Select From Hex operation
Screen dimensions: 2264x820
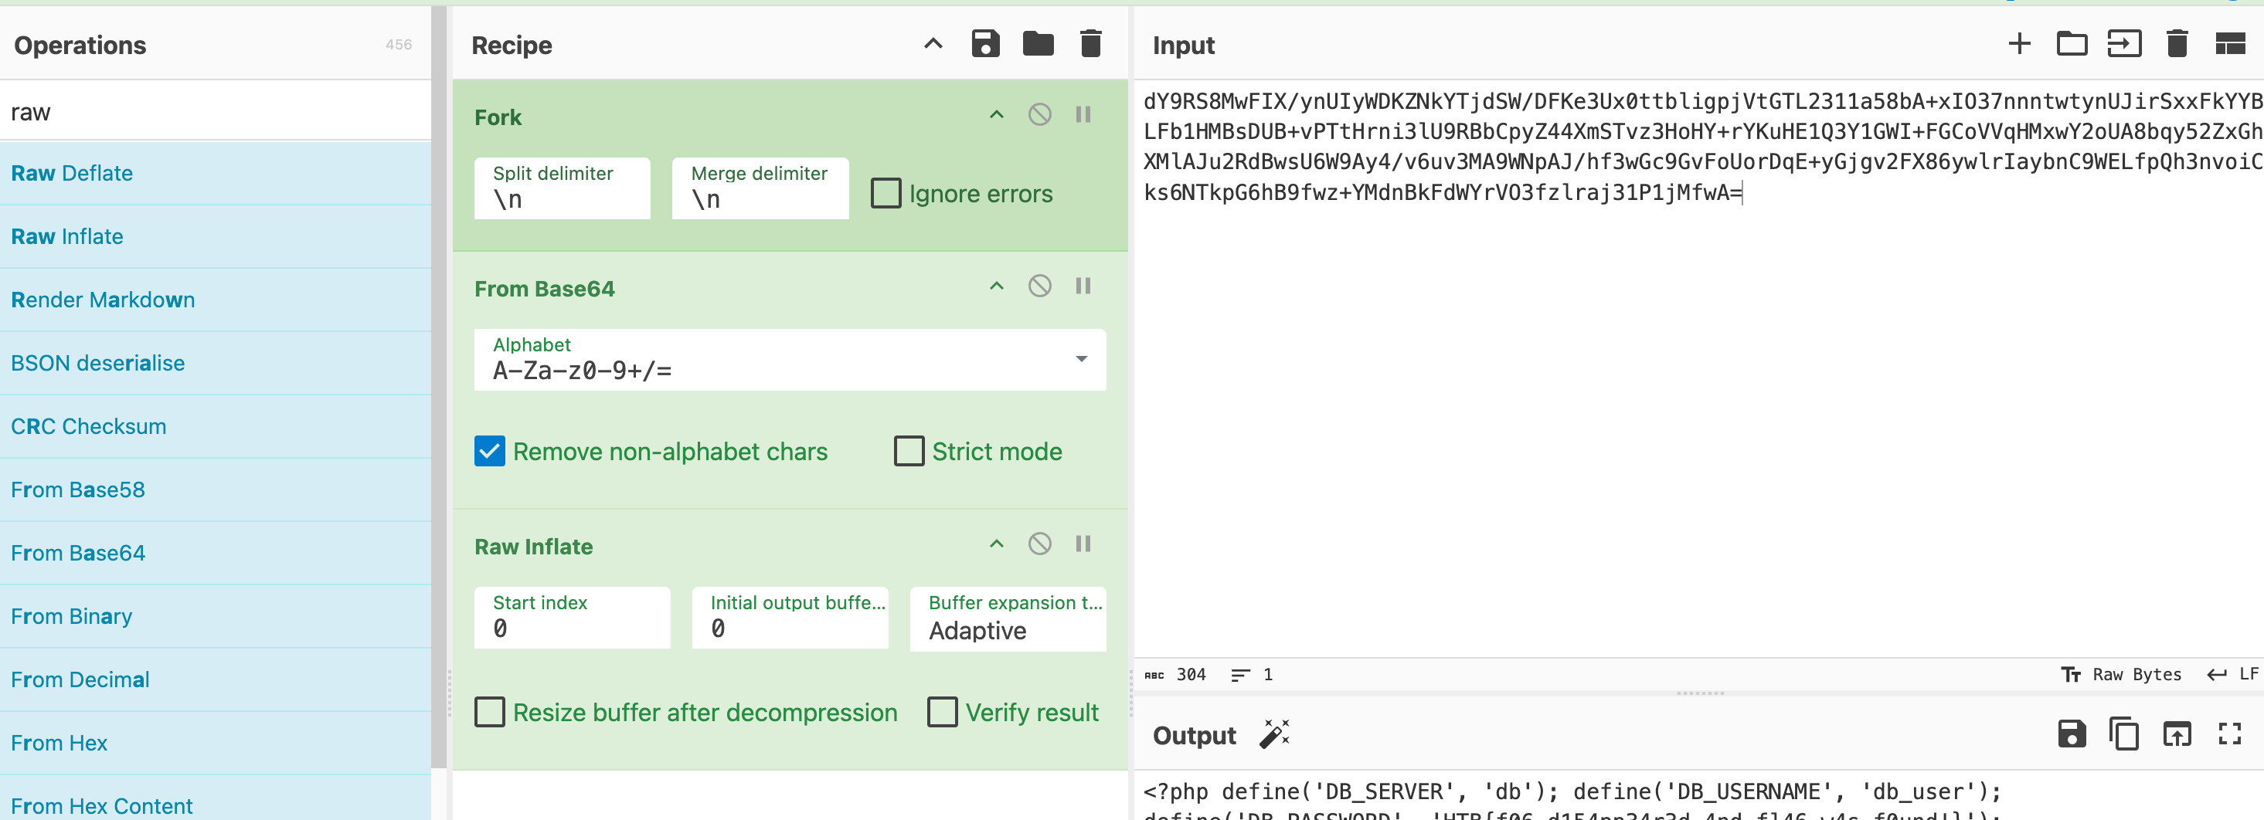click(216, 742)
